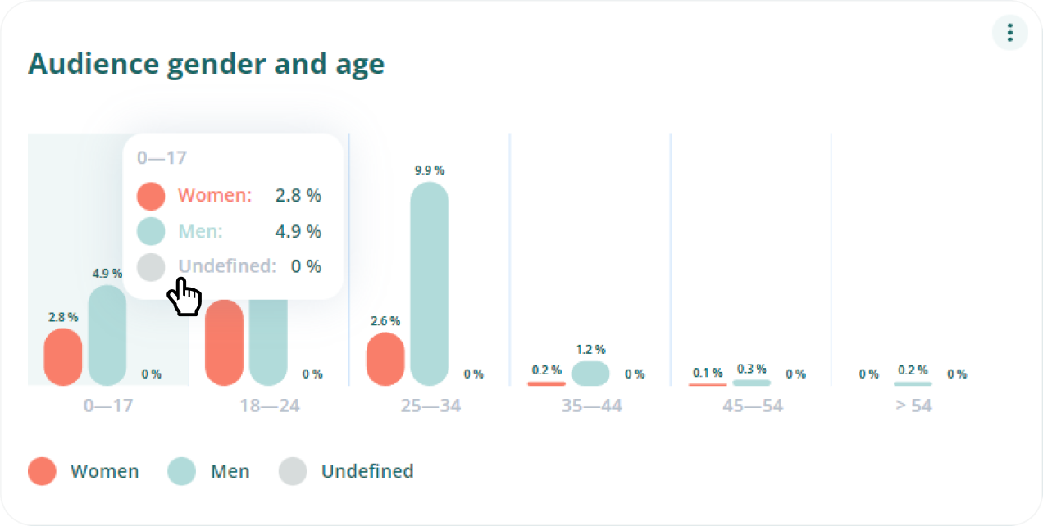Select the 45—54 age group label

(x=751, y=406)
